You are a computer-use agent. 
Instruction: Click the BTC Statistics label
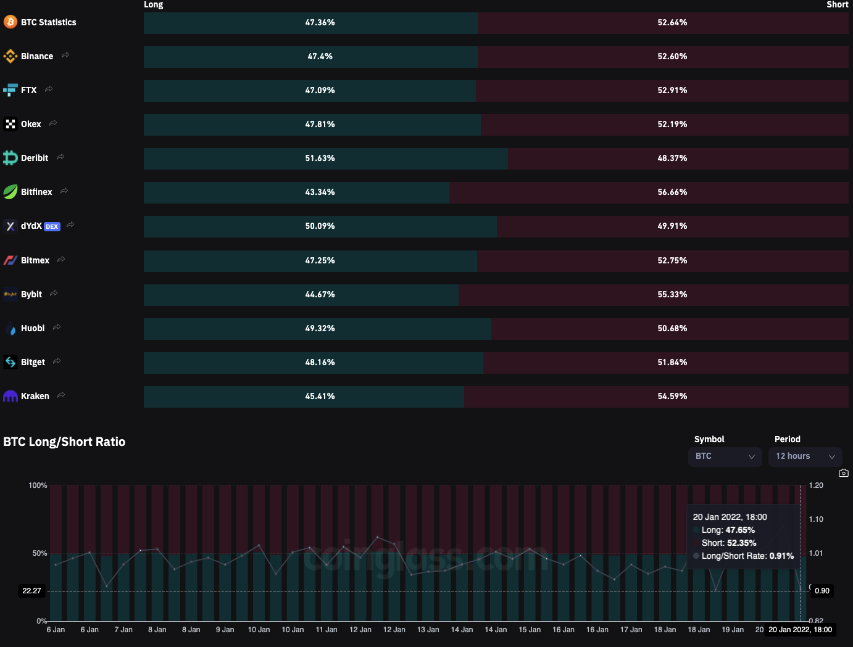[x=49, y=22]
